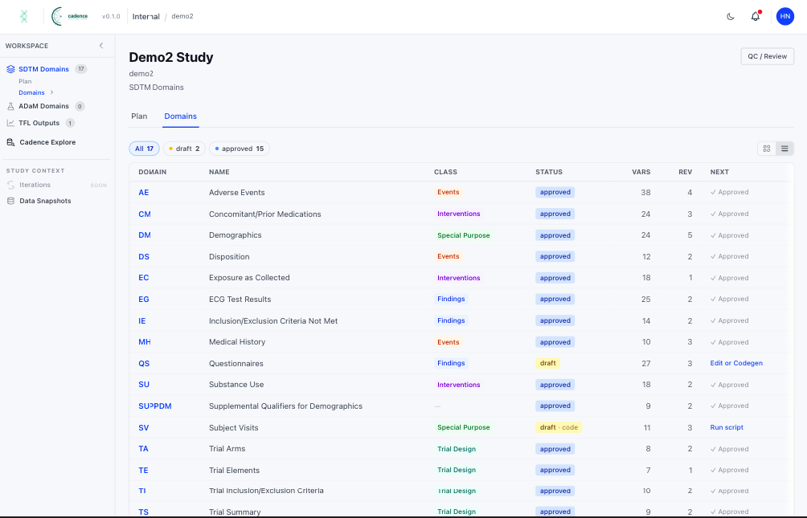The width and height of the screenshot is (807, 518).
Task: Click Adverse Events name cell
Action: 237,193
